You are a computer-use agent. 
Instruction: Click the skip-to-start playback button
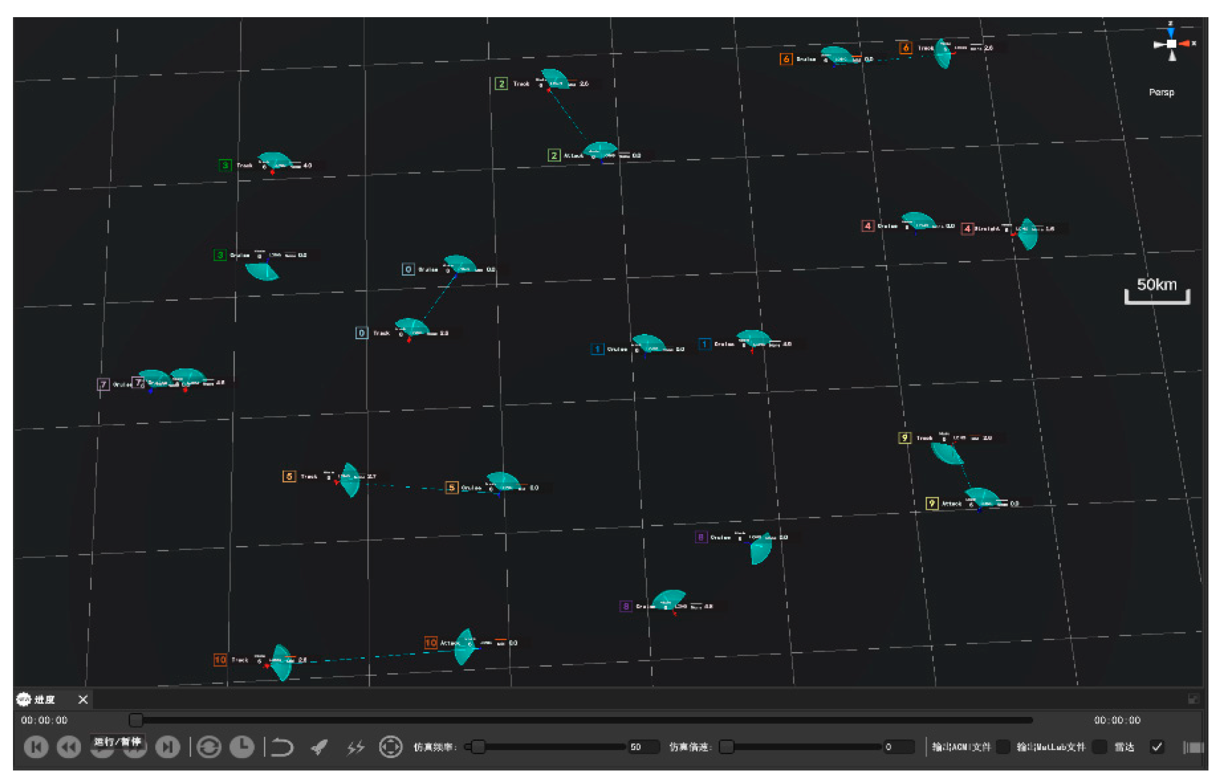point(36,748)
